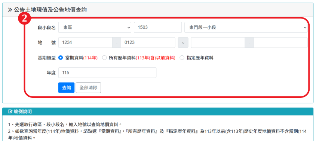Click the edit icon beside 範例說明

[x=10, y=112]
